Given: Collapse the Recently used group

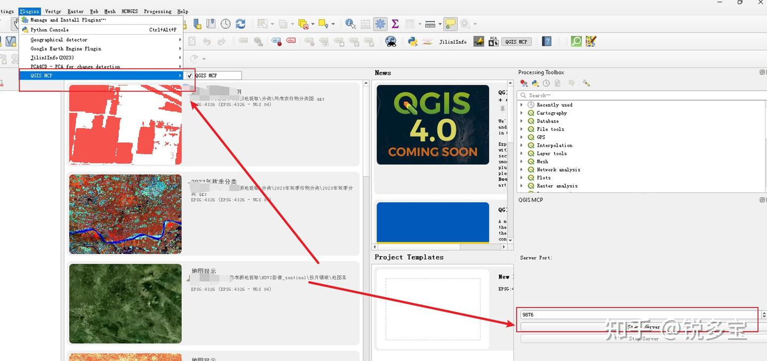Looking at the screenshot, I should [x=521, y=105].
